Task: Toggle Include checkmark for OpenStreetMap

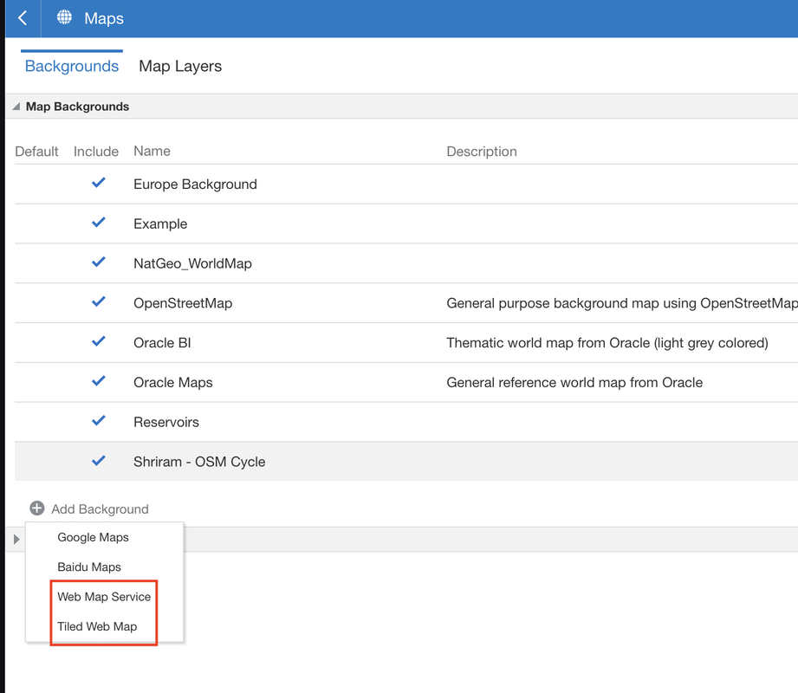Action: click(98, 301)
